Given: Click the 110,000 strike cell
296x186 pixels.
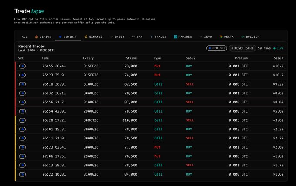Looking at the screenshot, I should [x=130, y=120].
